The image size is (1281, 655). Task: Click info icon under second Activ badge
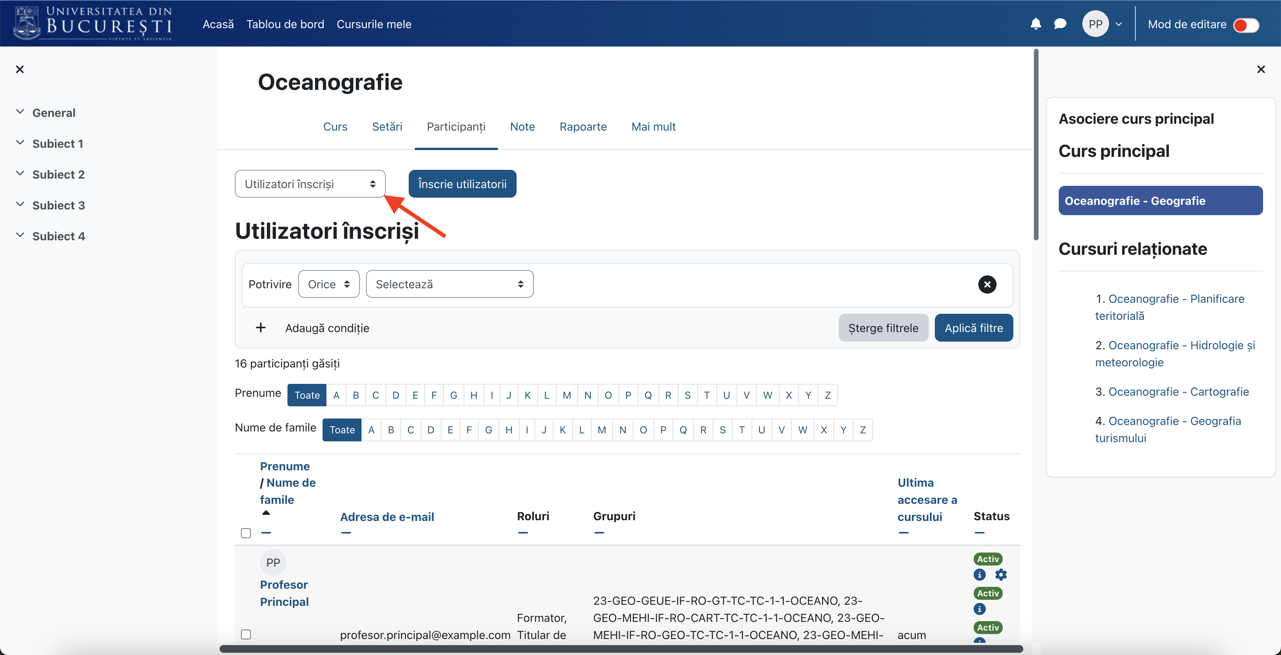(980, 609)
